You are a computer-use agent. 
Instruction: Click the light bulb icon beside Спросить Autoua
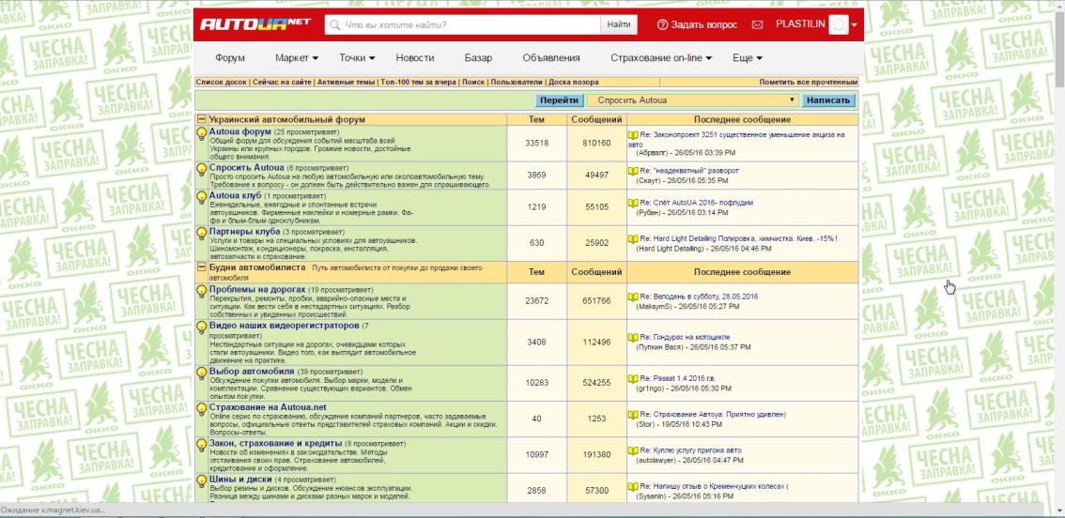[x=201, y=169]
